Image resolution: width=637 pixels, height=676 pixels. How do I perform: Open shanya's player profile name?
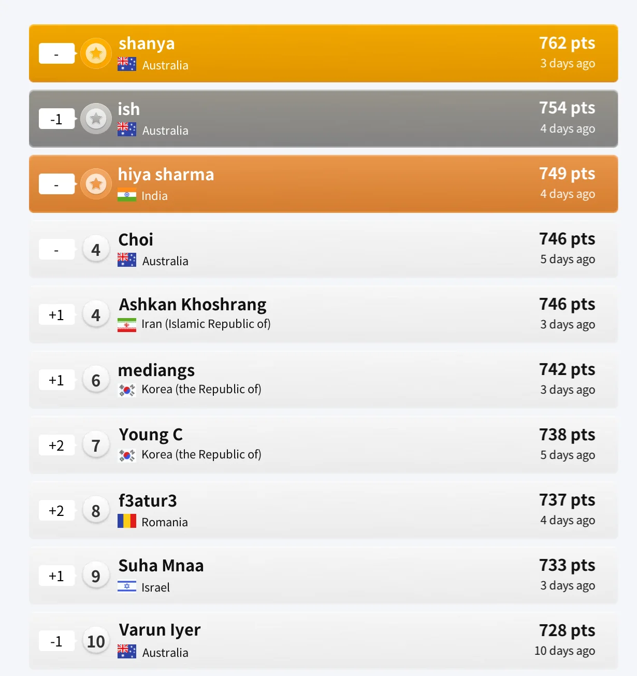[x=147, y=44]
